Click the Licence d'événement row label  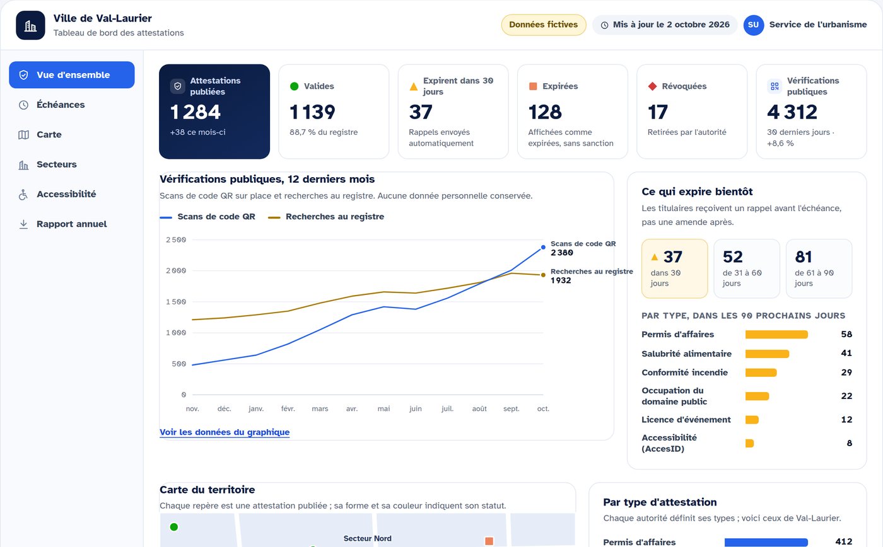pos(686,420)
